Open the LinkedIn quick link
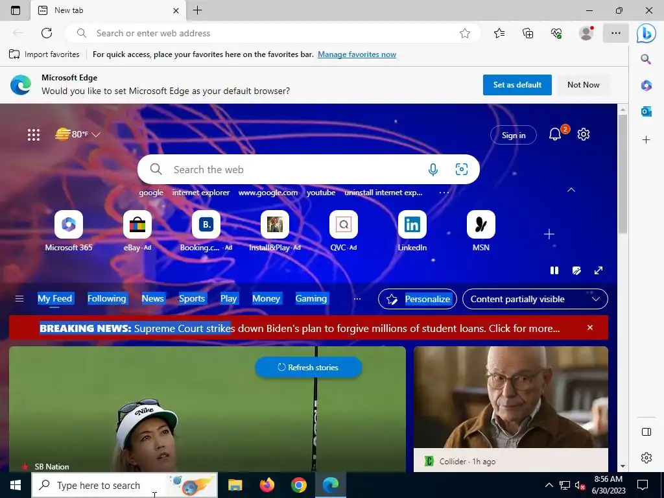This screenshot has width=664, height=498. tap(412, 231)
